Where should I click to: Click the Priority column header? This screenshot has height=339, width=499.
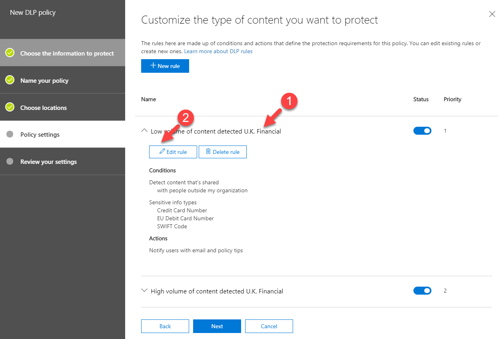[x=452, y=99]
